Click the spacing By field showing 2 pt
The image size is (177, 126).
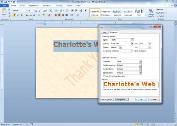[x=144, y=43]
